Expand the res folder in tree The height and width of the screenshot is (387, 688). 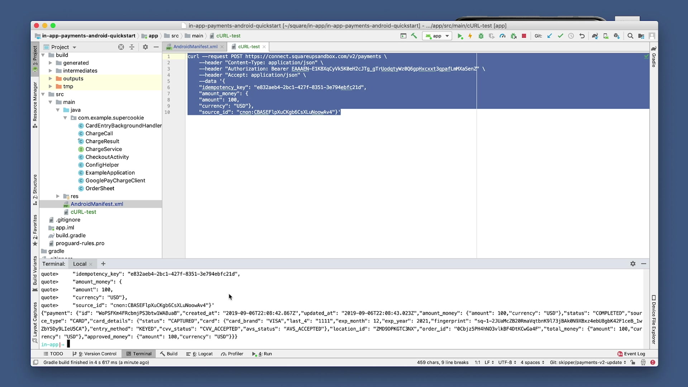click(x=58, y=196)
